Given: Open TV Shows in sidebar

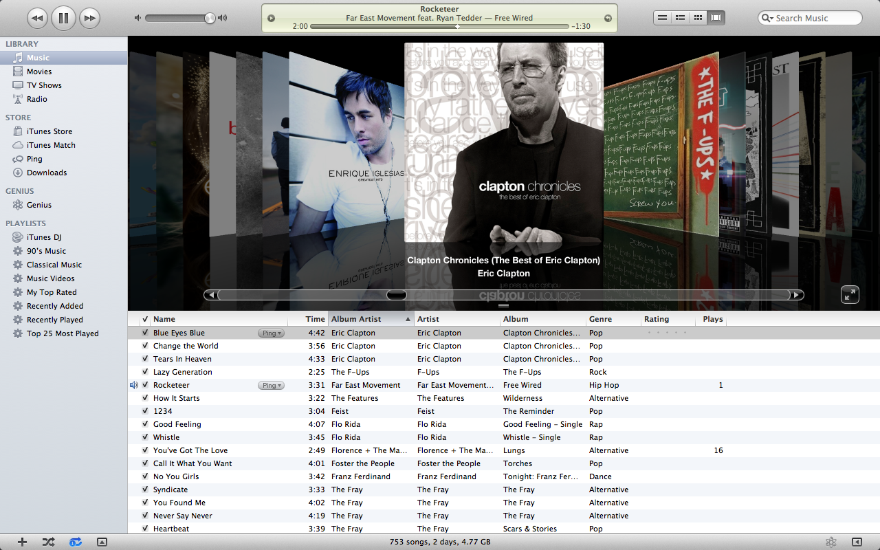Looking at the screenshot, I should 63,85.
